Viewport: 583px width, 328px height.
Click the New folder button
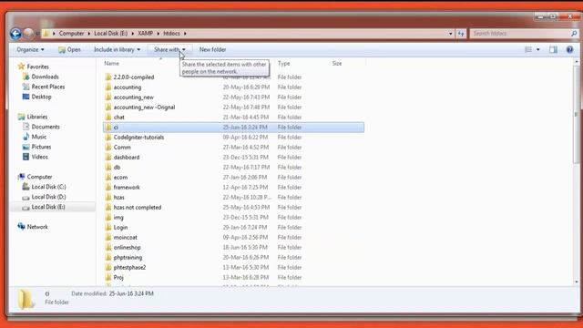coord(212,49)
